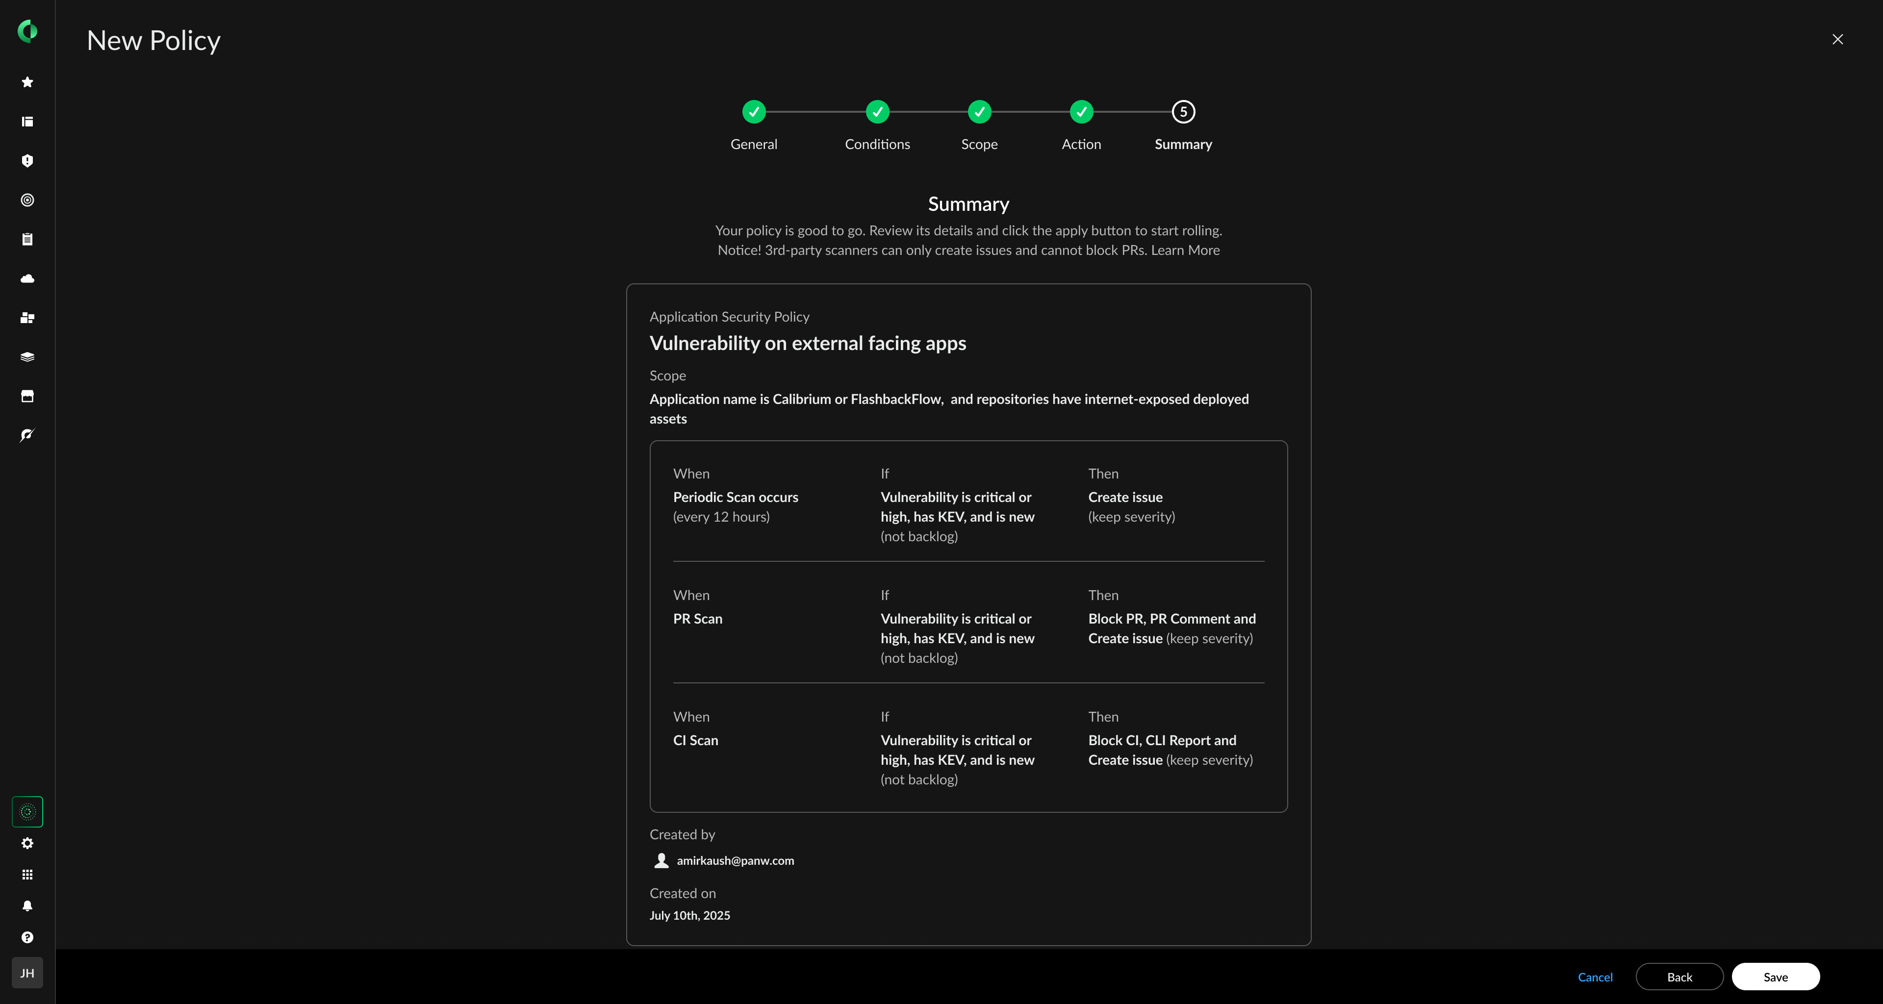Click the green dotted circle assistant icon
The height and width of the screenshot is (1004, 1883).
coord(27,812)
